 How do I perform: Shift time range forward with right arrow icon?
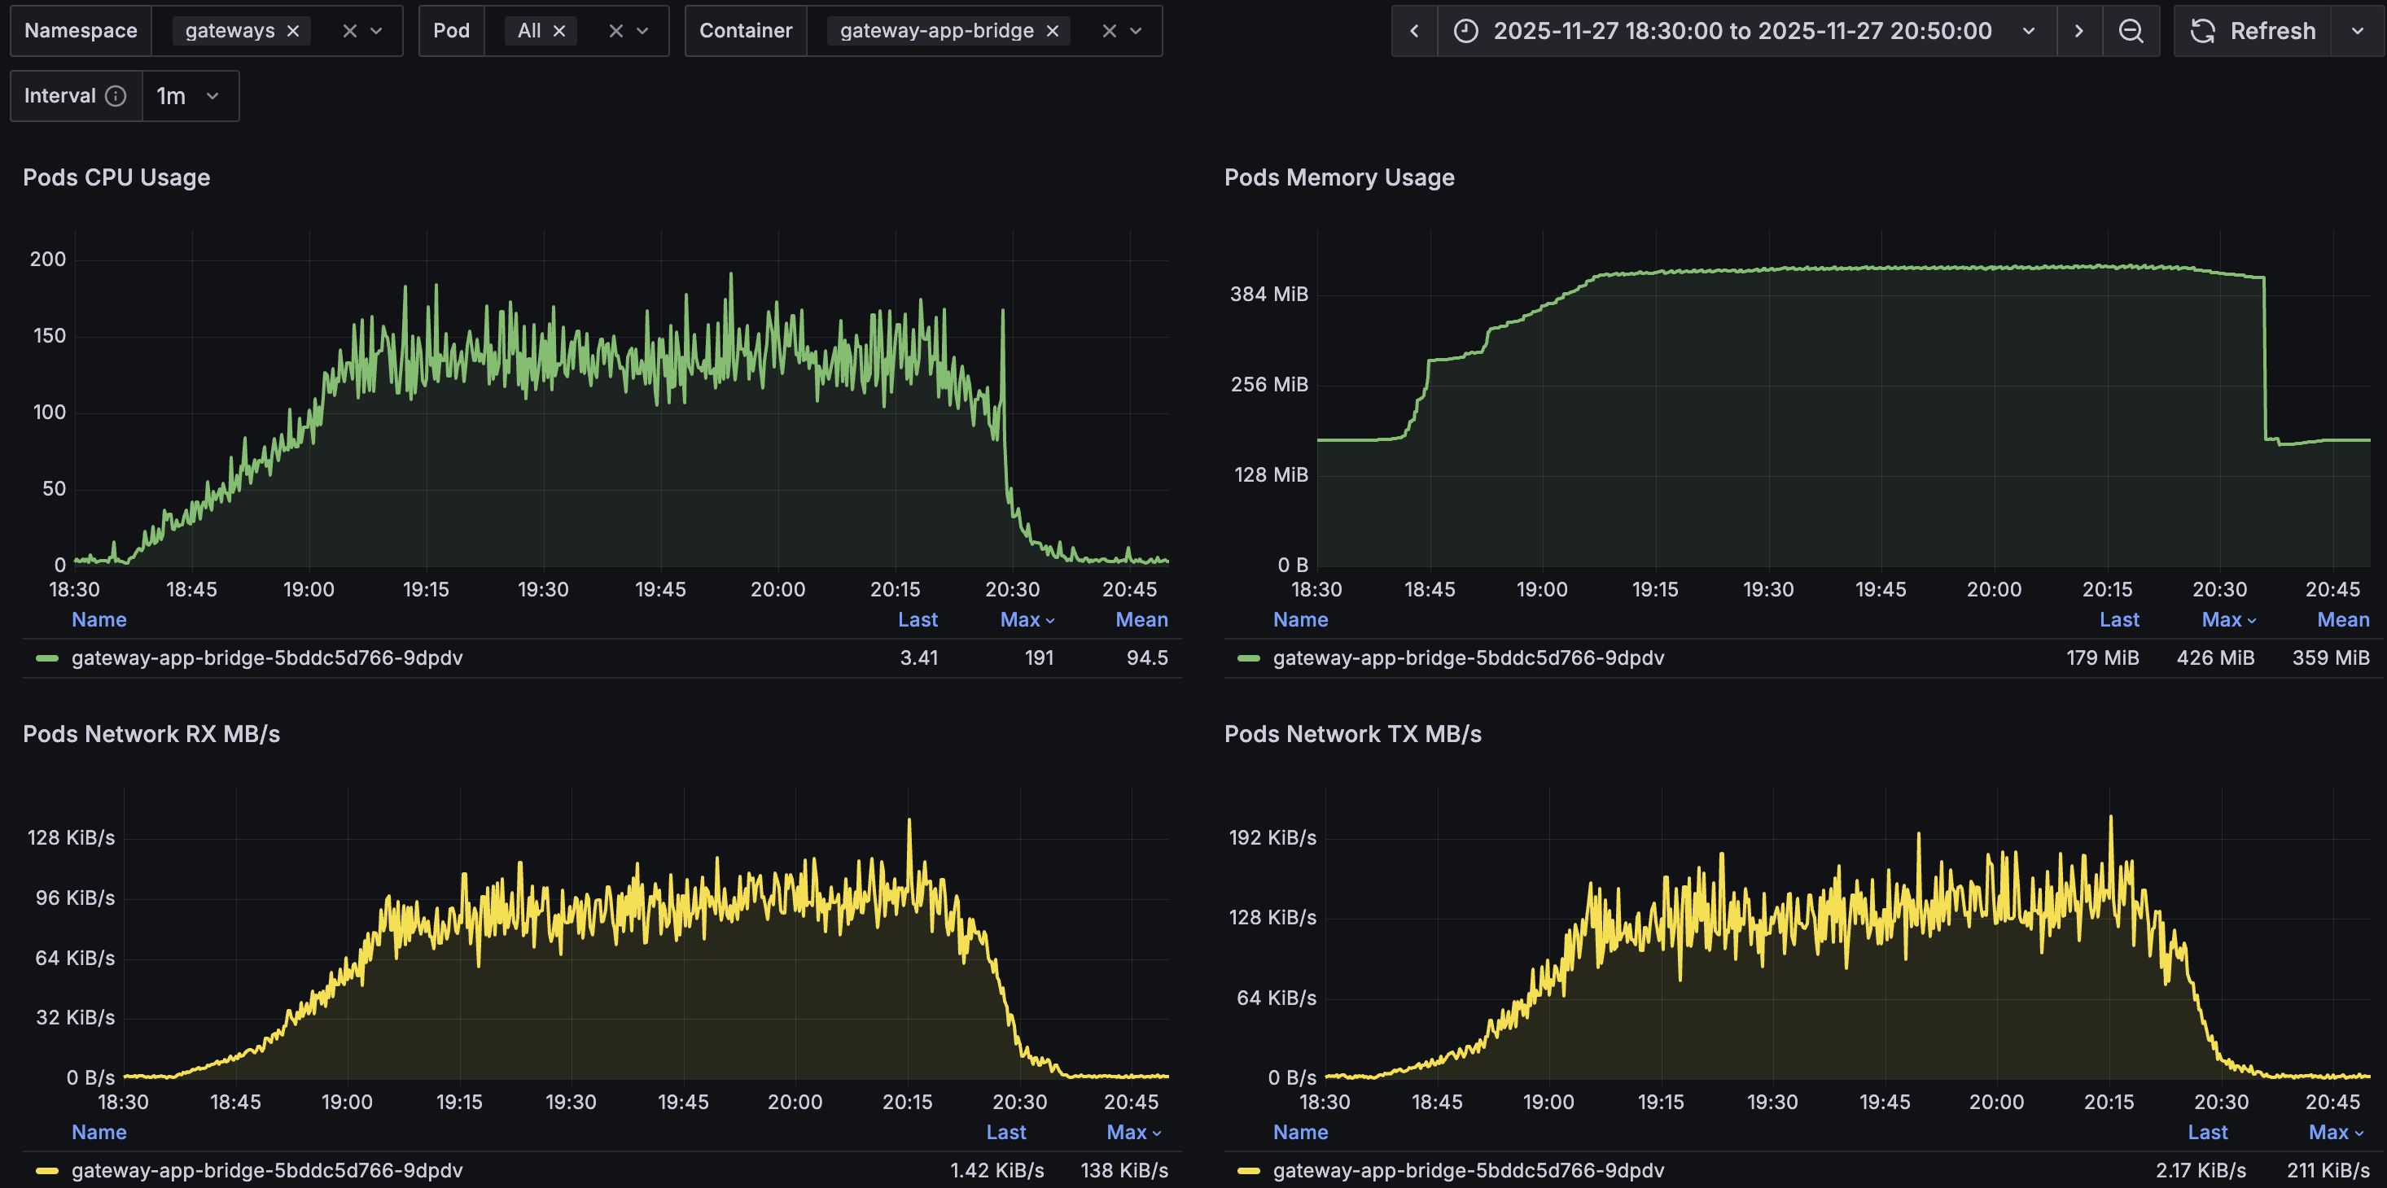2080,31
